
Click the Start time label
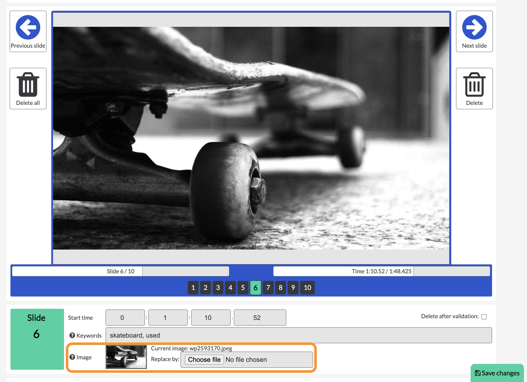[x=80, y=318]
